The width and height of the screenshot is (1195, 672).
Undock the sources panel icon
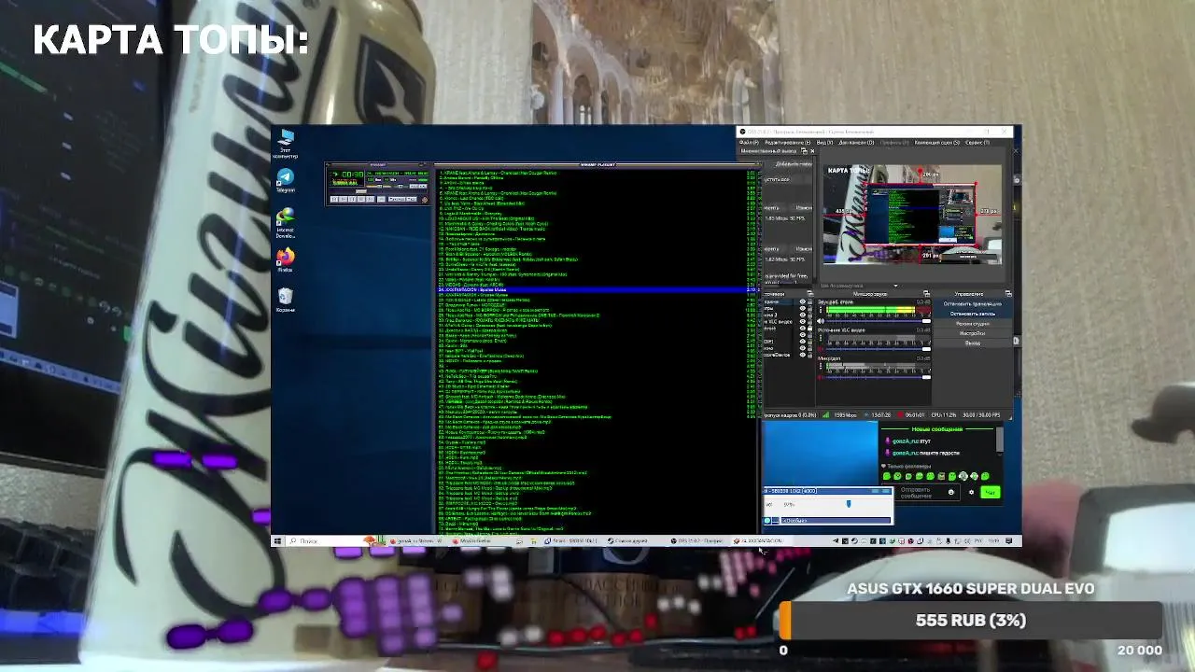pyautogui.click(x=809, y=294)
